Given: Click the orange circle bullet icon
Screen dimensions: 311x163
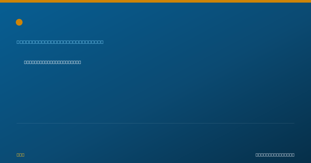Looking at the screenshot, I should click(19, 22).
